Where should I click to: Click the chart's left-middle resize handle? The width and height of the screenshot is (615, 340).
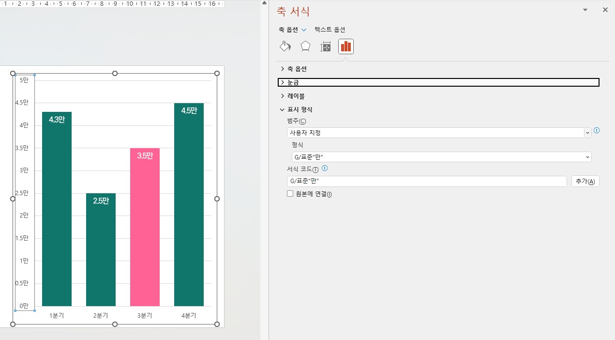[x=13, y=199]
